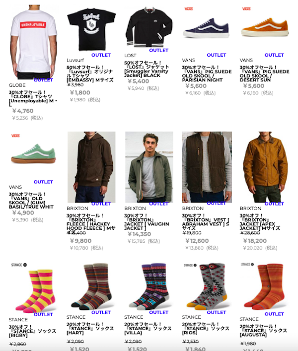The image size is (298, 351).
Task: Open the black Luvsurf Embassy T-shirt image
Action: point(91,29)
